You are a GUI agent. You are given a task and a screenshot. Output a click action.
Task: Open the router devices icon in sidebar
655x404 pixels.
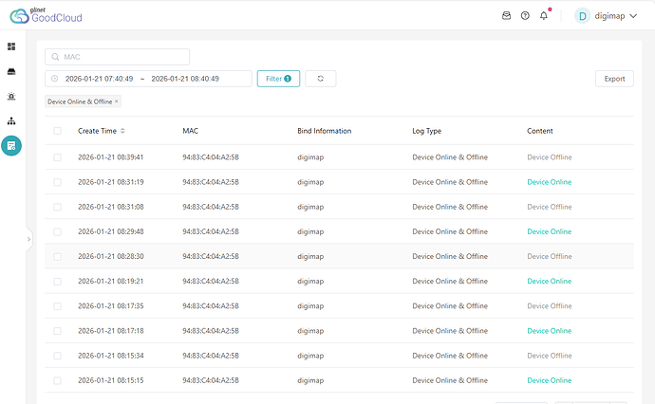(11, 71)
